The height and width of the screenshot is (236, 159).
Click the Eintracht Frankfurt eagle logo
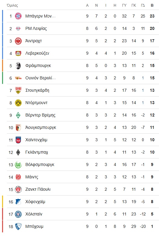click(18, 41)
